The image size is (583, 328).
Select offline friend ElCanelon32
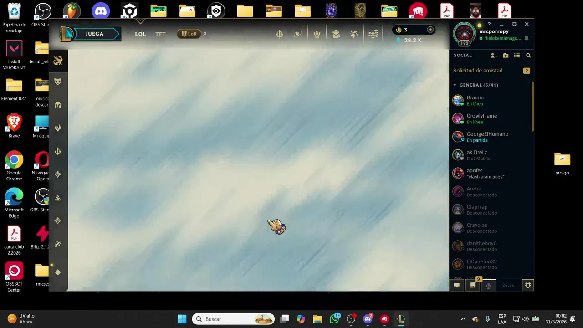click(x=491, y=264)
